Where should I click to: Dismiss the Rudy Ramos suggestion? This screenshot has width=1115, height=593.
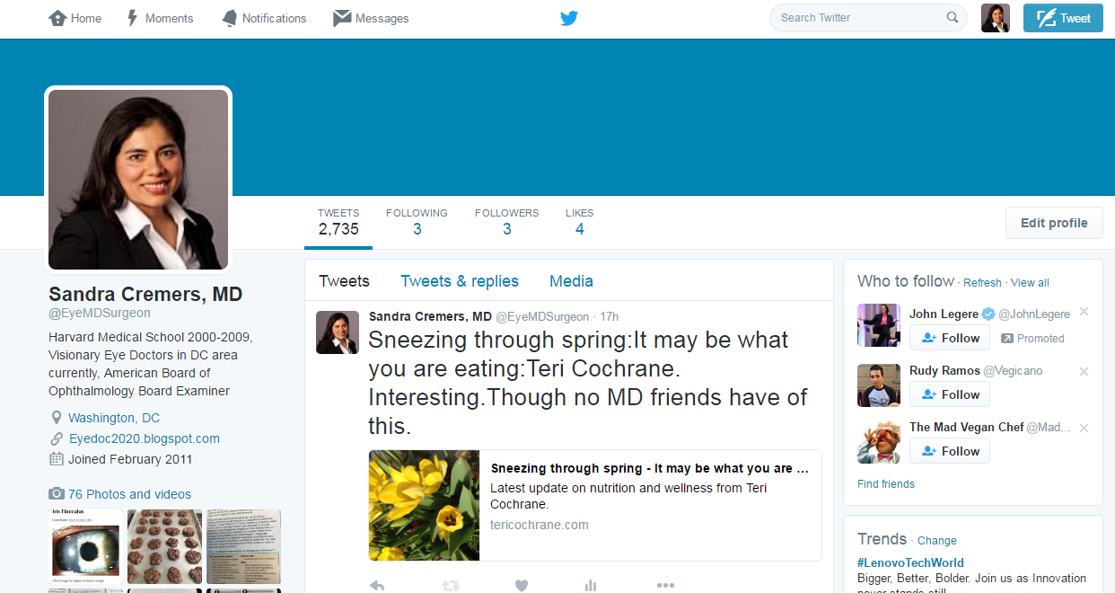(1084, 371)
